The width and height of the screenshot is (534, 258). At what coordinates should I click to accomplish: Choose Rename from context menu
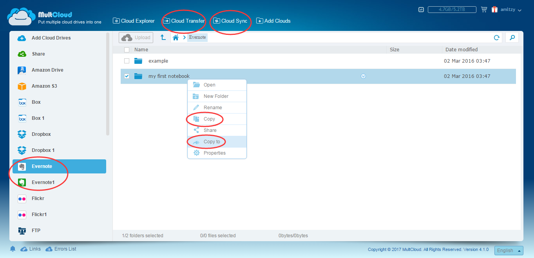217,108
